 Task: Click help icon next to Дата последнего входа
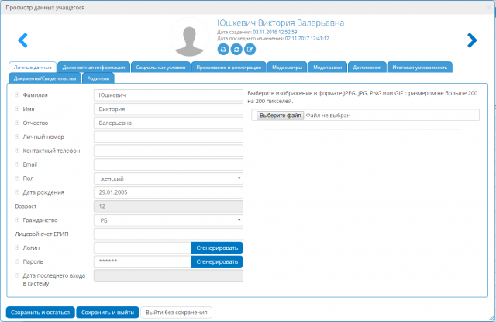[x=17, y=275]
